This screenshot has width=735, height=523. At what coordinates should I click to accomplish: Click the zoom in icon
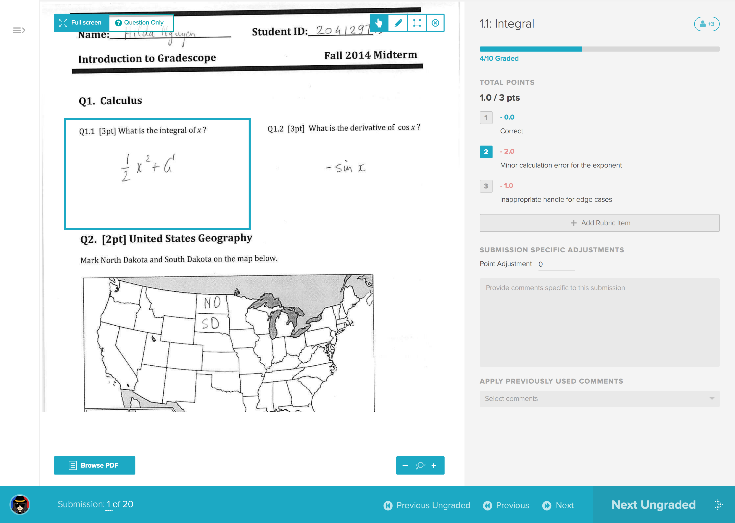coord(435,465)
